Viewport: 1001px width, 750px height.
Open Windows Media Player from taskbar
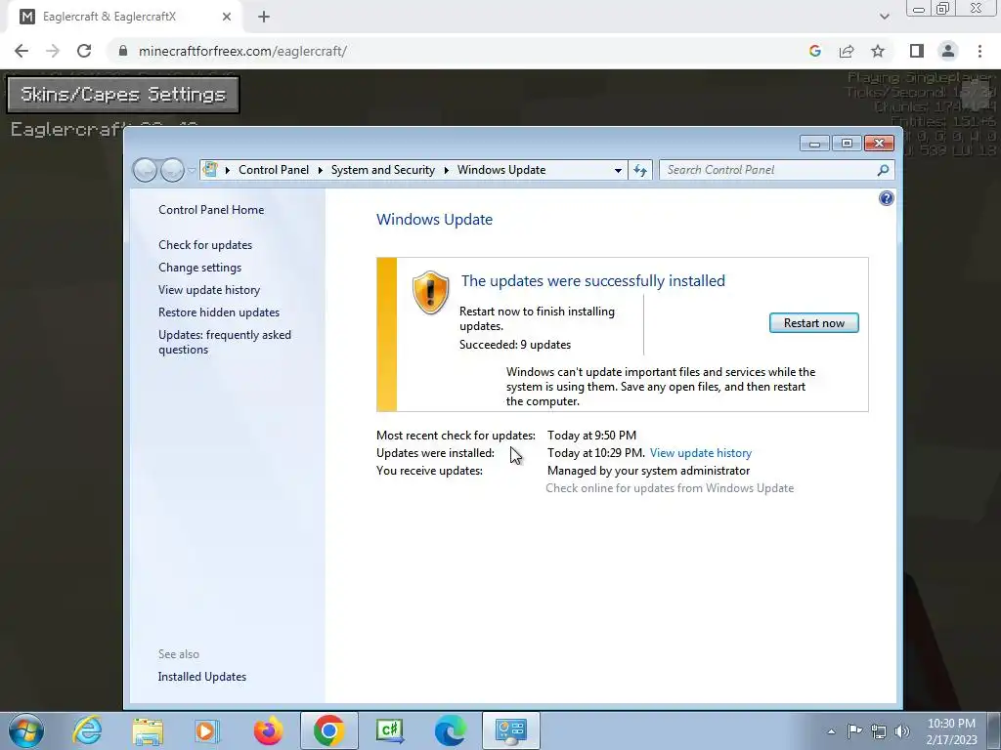click(x=207, y=730)
